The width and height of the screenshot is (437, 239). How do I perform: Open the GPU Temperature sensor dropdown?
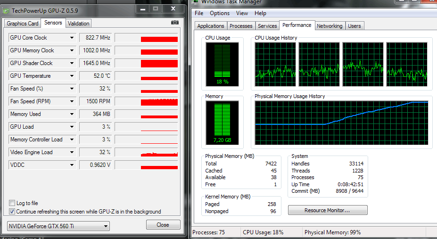pos(72,76)
